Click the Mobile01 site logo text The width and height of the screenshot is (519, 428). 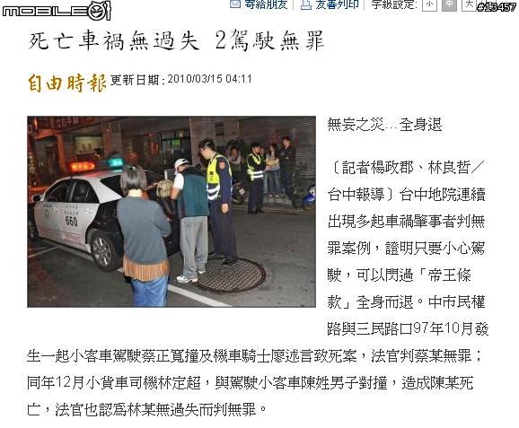(x=45, y=12)
